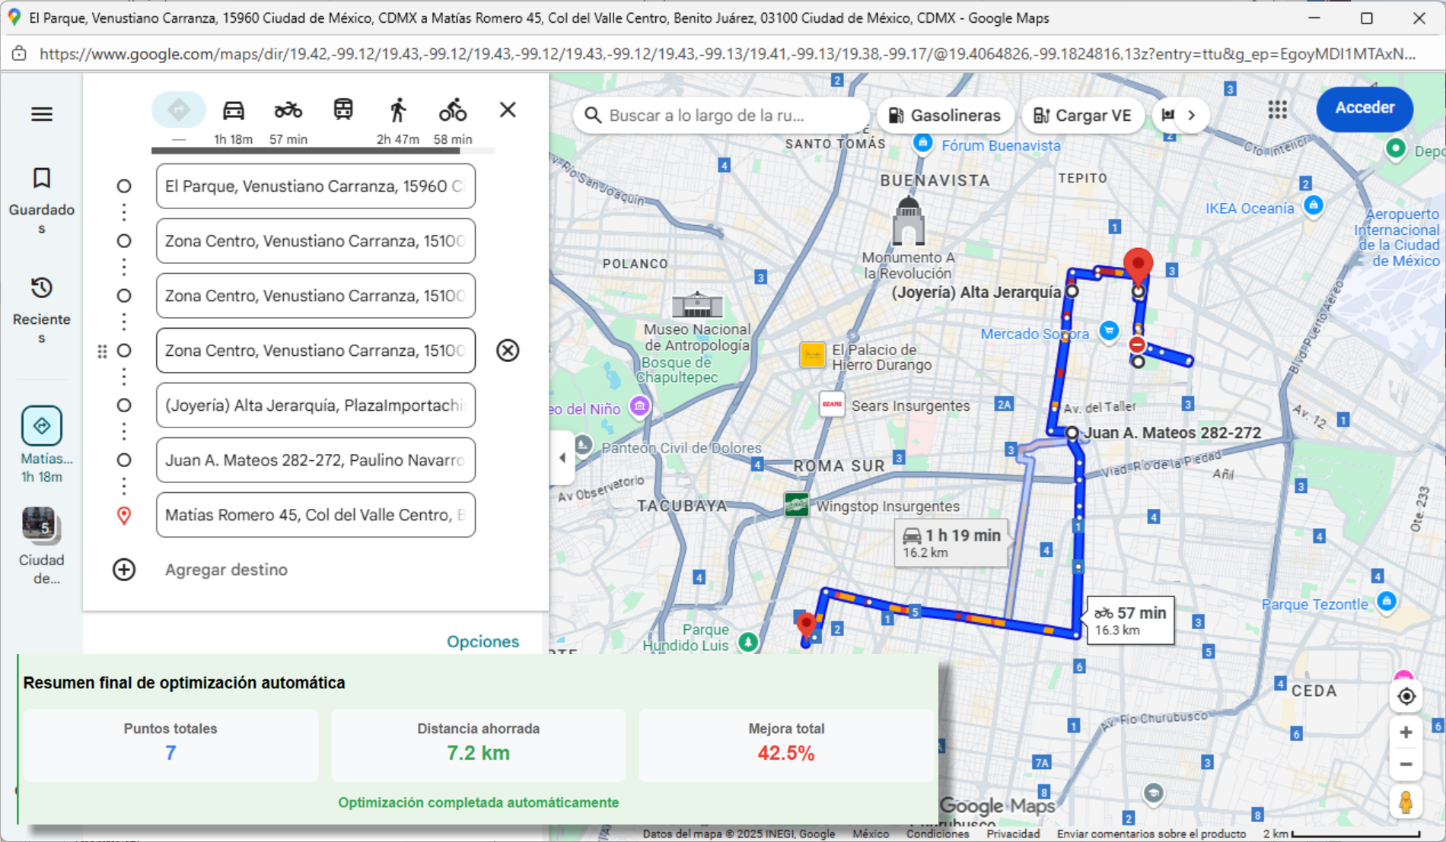Viewport: 1446px width, 842px height.
Task: Zoom in on the map
Action: 1406,732
